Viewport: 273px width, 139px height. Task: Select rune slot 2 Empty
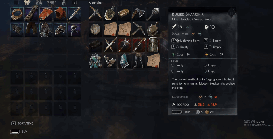(212, 41)
